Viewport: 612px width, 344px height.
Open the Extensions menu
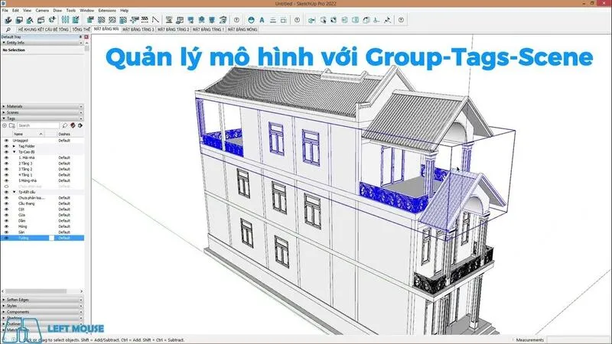click(x=107, y=11)
